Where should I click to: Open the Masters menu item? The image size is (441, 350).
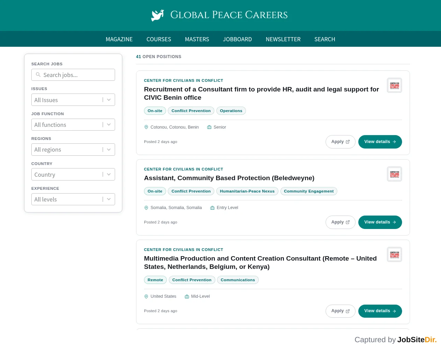tap(197, 39)
